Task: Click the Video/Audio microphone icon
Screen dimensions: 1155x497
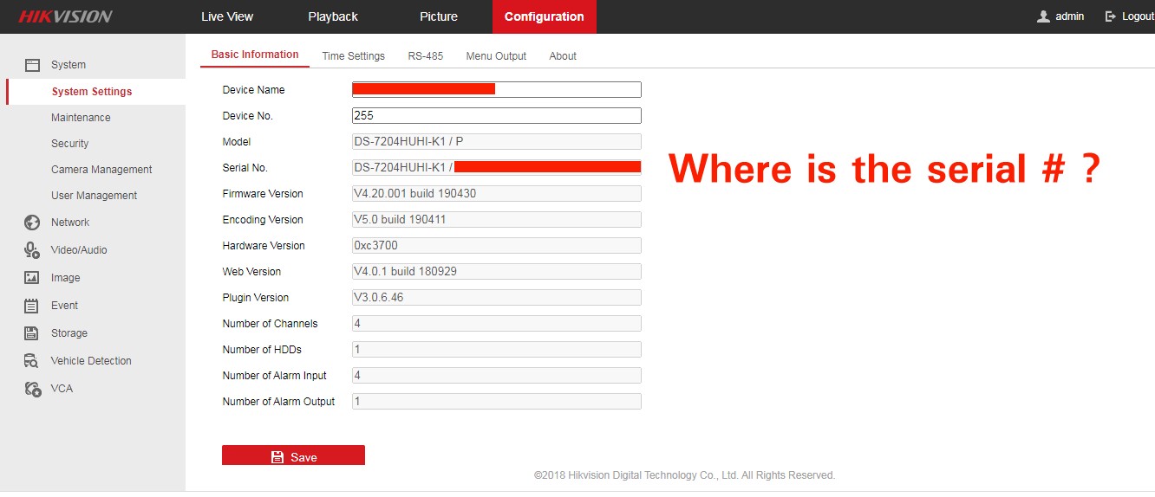Action: point(32,250)
